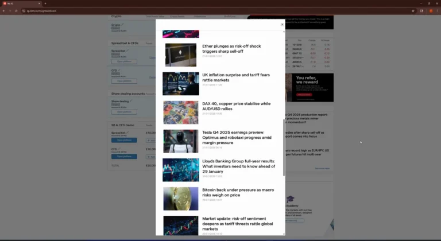Open the browser extensions panel icon
The image size is (441, 241).
(x=421, y=11)
